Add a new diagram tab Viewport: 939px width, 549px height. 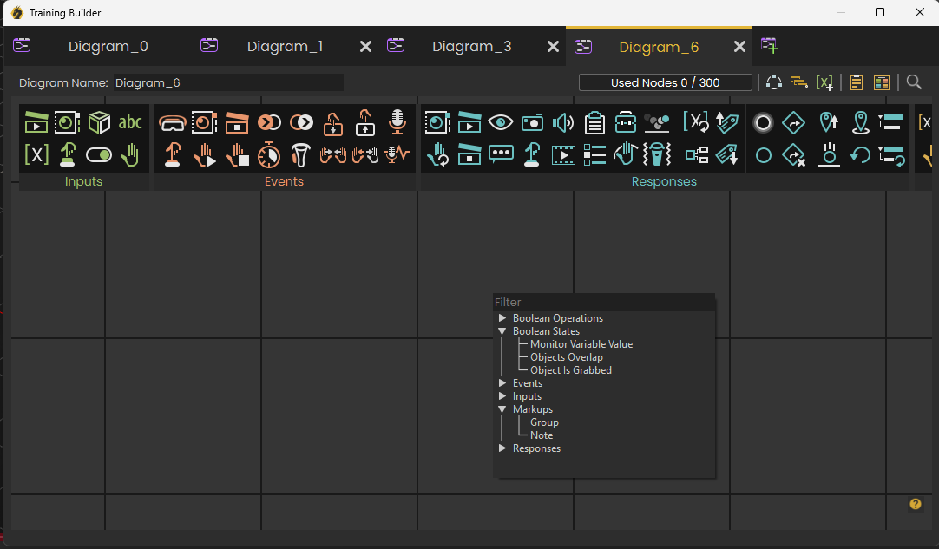(770, 45)
